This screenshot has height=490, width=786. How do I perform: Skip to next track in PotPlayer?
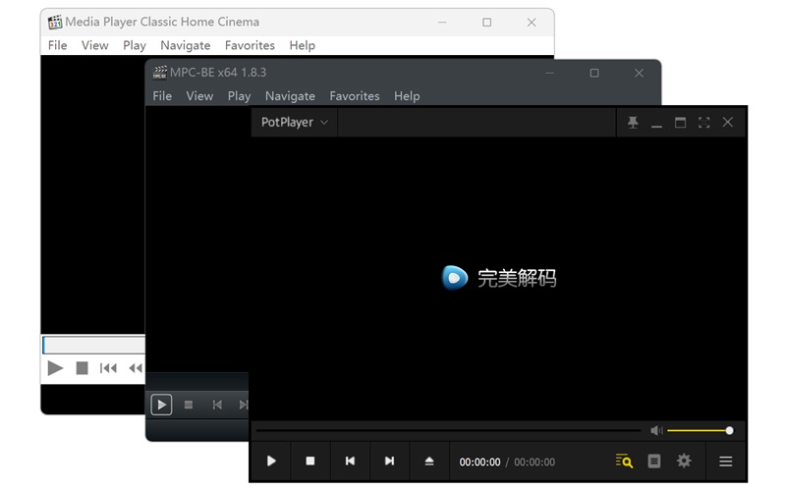(389, 462)
